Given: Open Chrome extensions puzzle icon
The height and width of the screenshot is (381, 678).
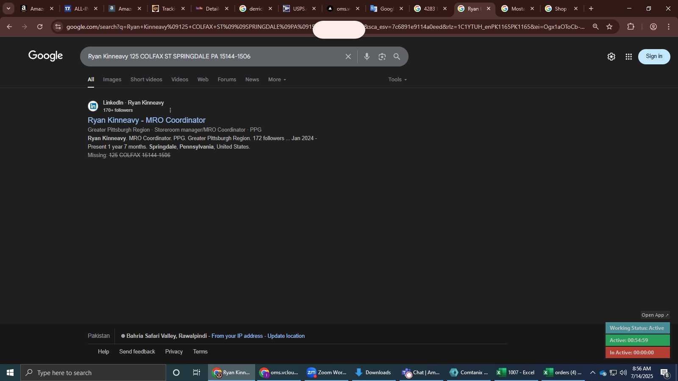Looking at the screenshot, I should (631, 27).
